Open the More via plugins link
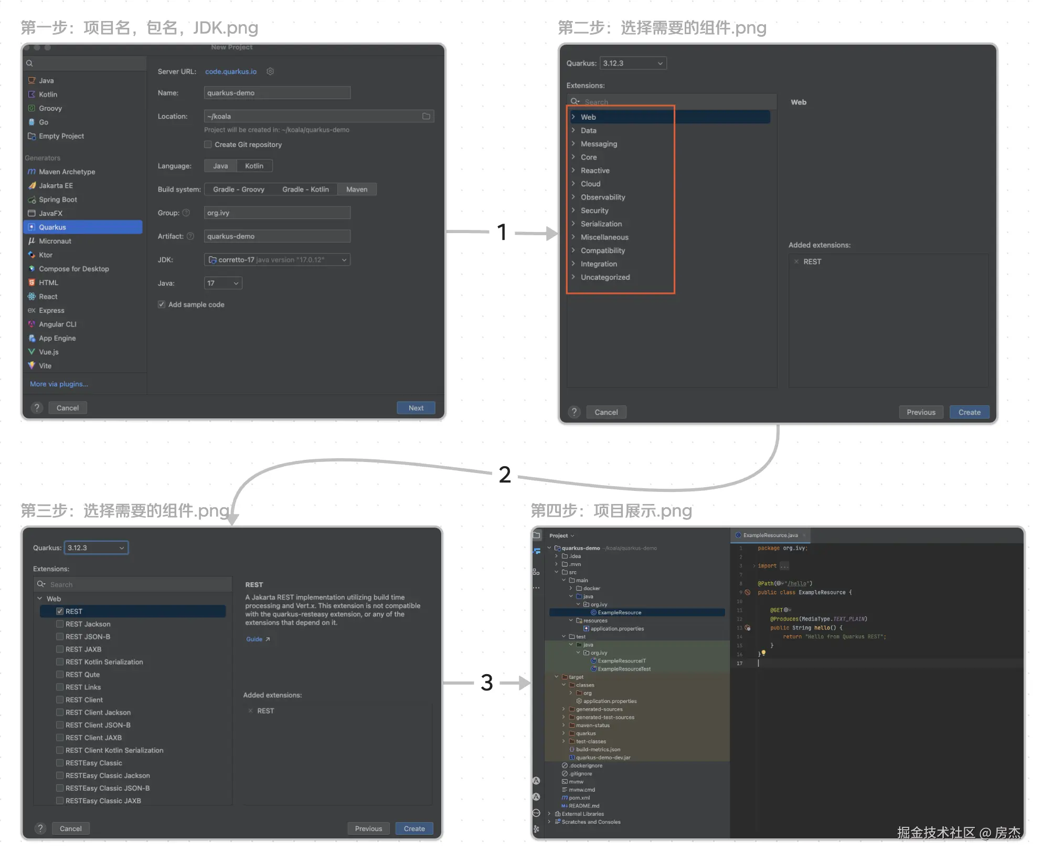This screenshot has height=861, width=1042. pos(59,384)
